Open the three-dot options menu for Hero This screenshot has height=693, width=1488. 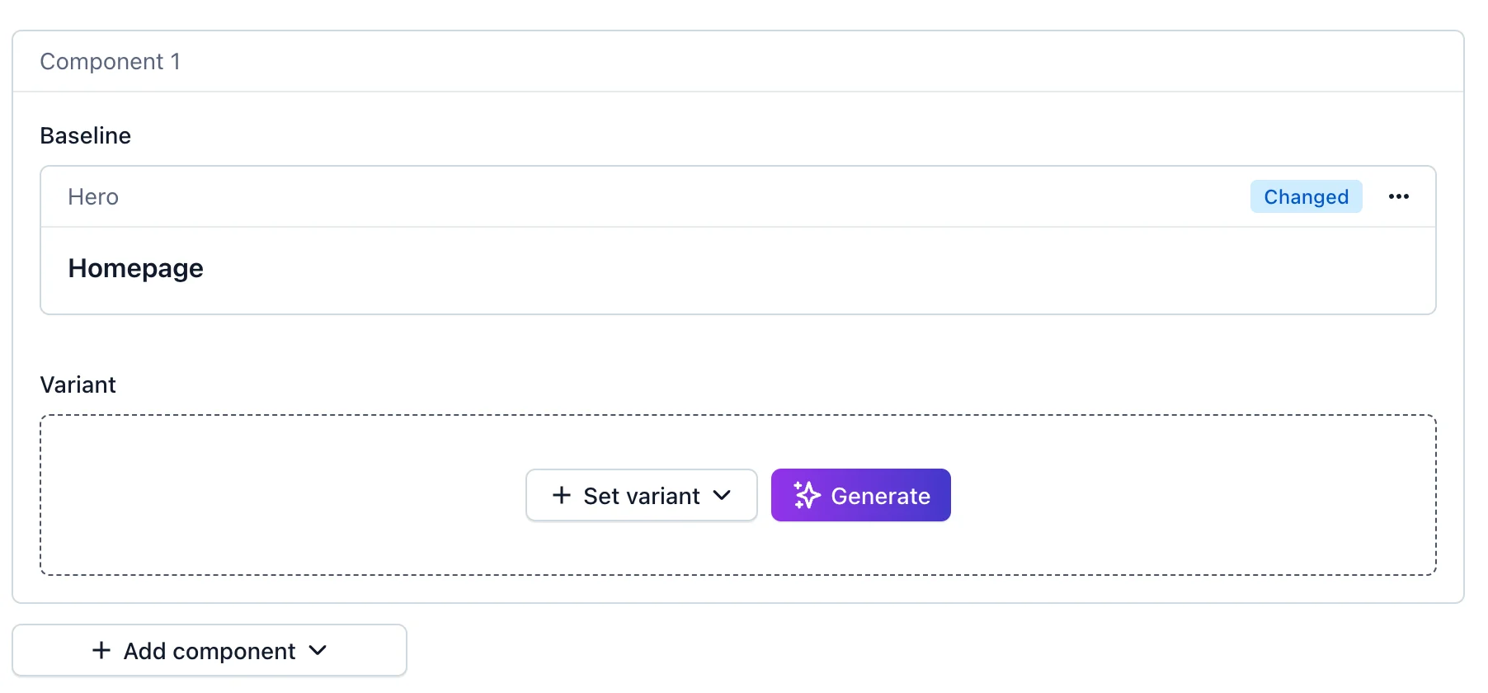[x=1398, y=196]
